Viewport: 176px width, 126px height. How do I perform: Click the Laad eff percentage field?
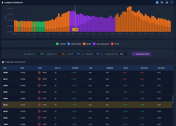pos(77,54)
